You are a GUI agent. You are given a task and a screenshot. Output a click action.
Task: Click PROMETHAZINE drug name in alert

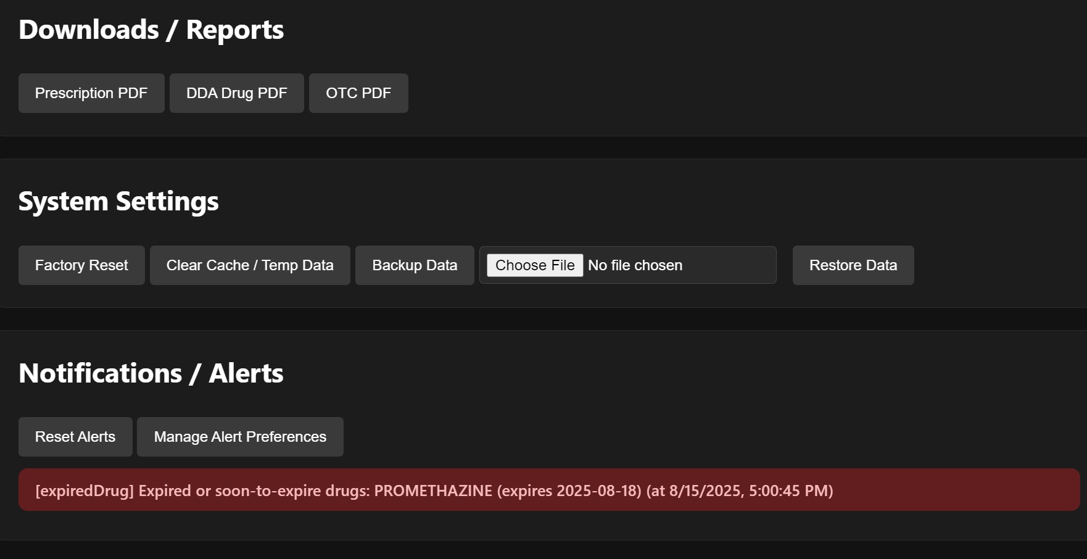[433, 491]
